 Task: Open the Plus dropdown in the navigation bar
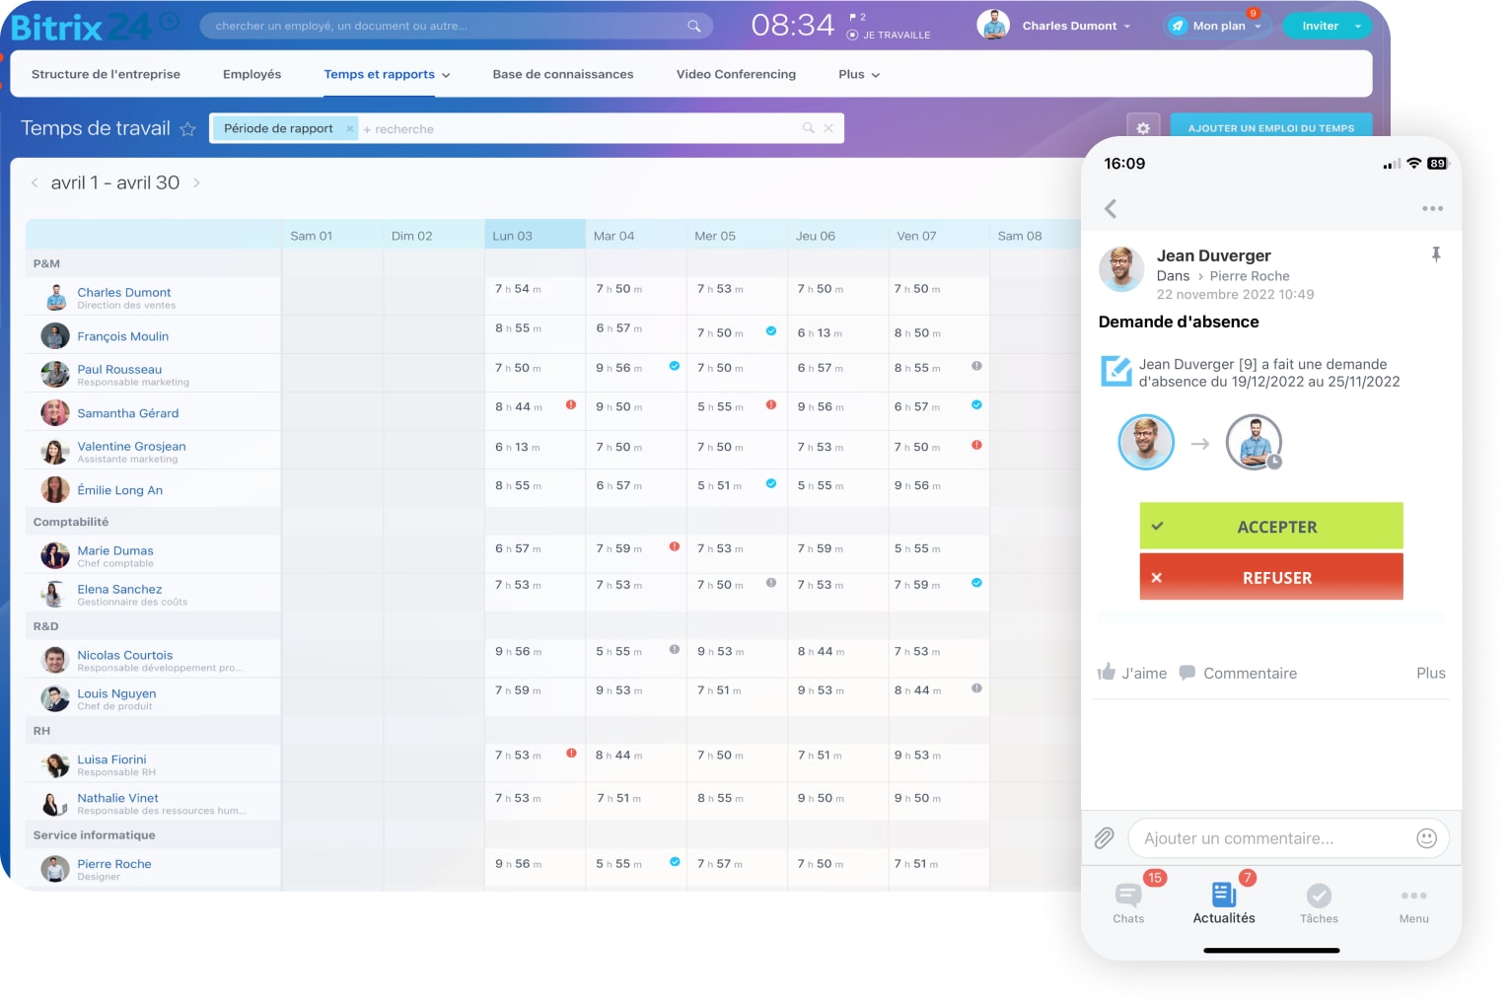point(858,74)
